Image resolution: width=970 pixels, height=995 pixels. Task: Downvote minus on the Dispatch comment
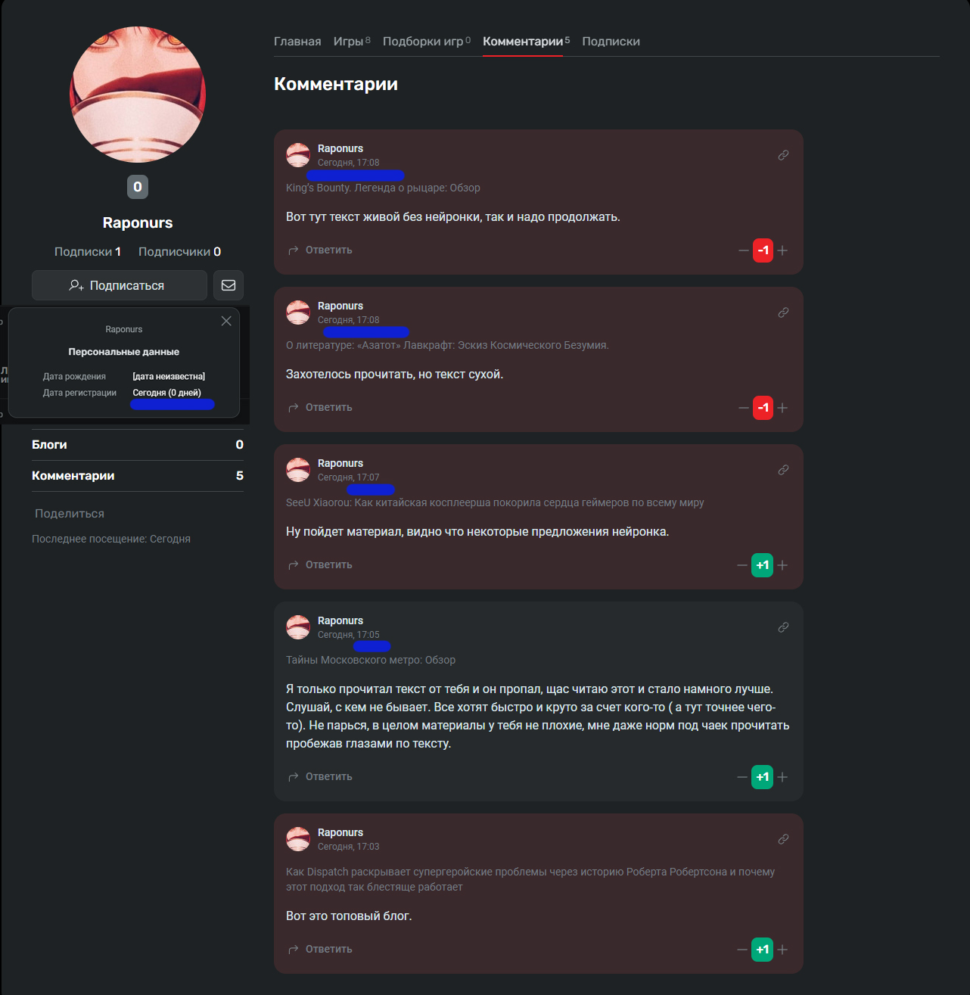742,950
